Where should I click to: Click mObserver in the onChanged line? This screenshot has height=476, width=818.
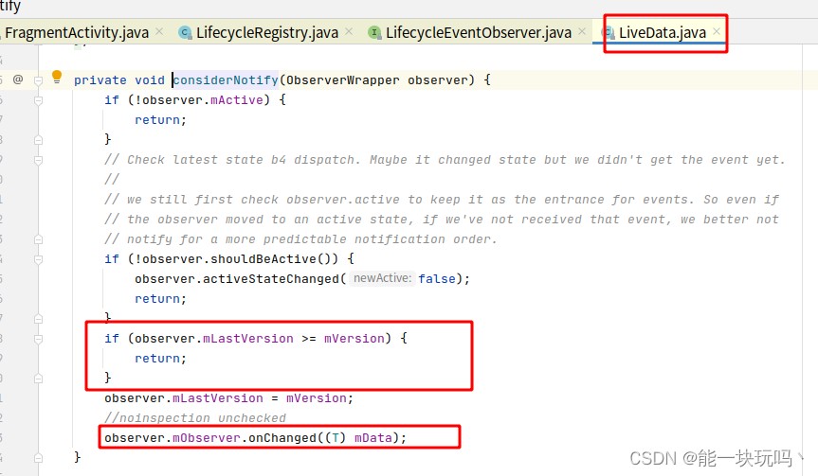[x=206, y=438]
